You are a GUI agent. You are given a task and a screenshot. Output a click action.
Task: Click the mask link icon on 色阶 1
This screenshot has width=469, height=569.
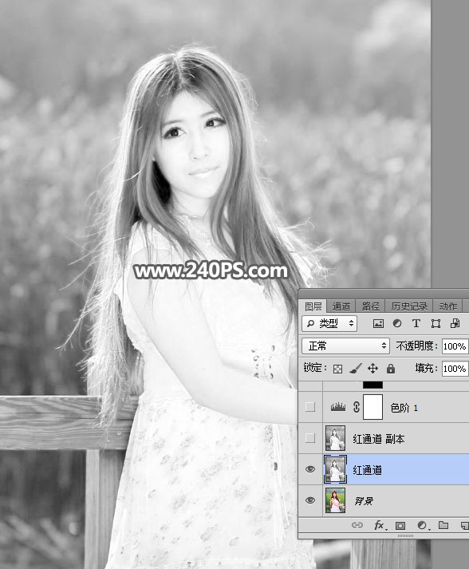click(x=357, y=408)
